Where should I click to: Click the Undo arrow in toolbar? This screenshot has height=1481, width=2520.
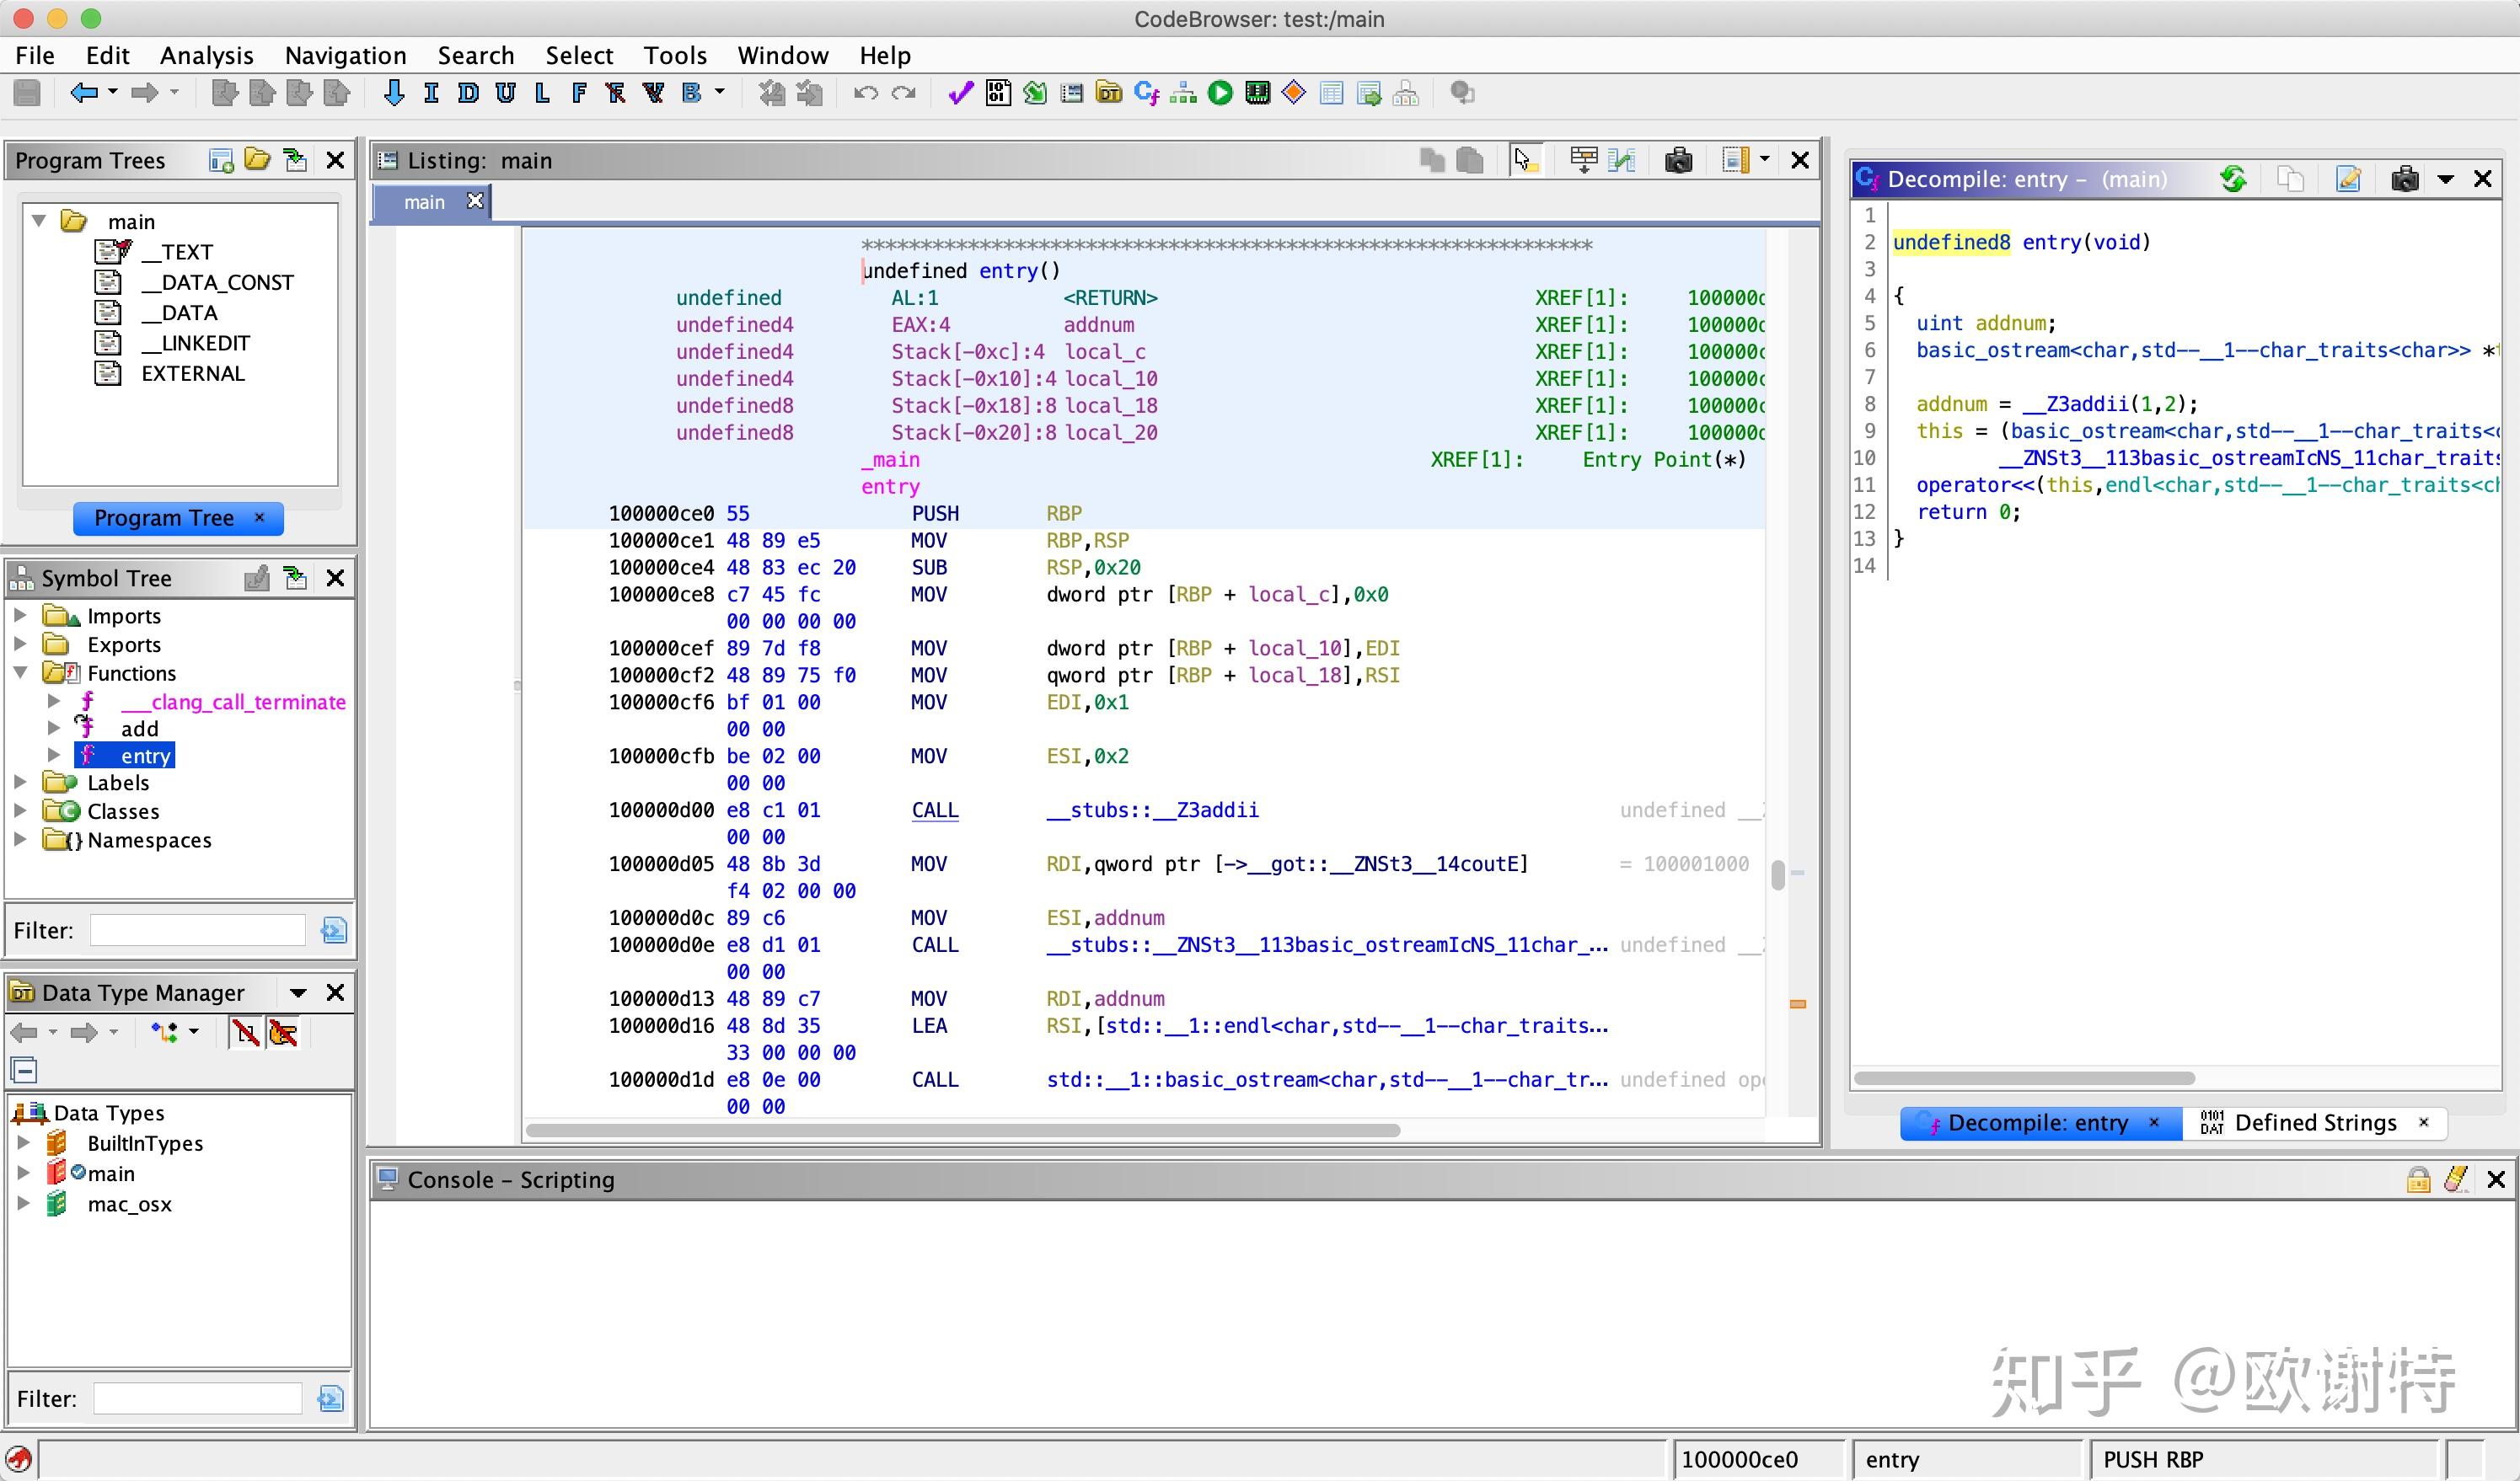tap(866, 93)
